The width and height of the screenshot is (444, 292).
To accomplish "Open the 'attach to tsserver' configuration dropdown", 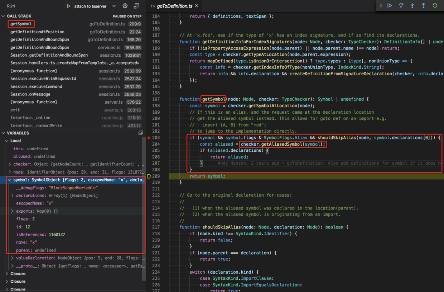I will point(96,6).
